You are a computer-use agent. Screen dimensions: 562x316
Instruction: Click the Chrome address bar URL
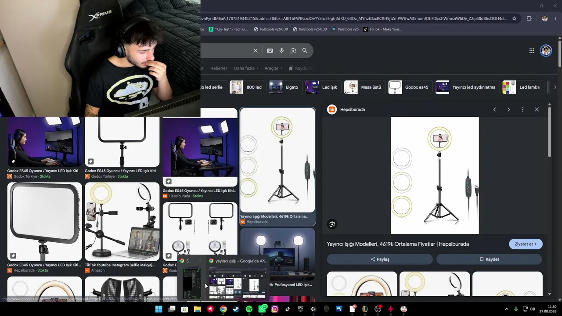[x=353, y=18]
